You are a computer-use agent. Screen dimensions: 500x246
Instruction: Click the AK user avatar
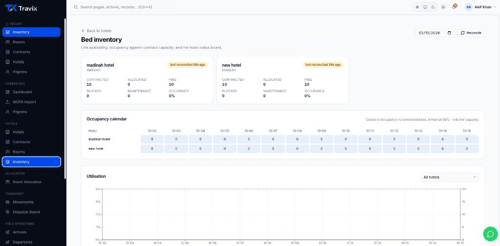[x=469, y=7]
